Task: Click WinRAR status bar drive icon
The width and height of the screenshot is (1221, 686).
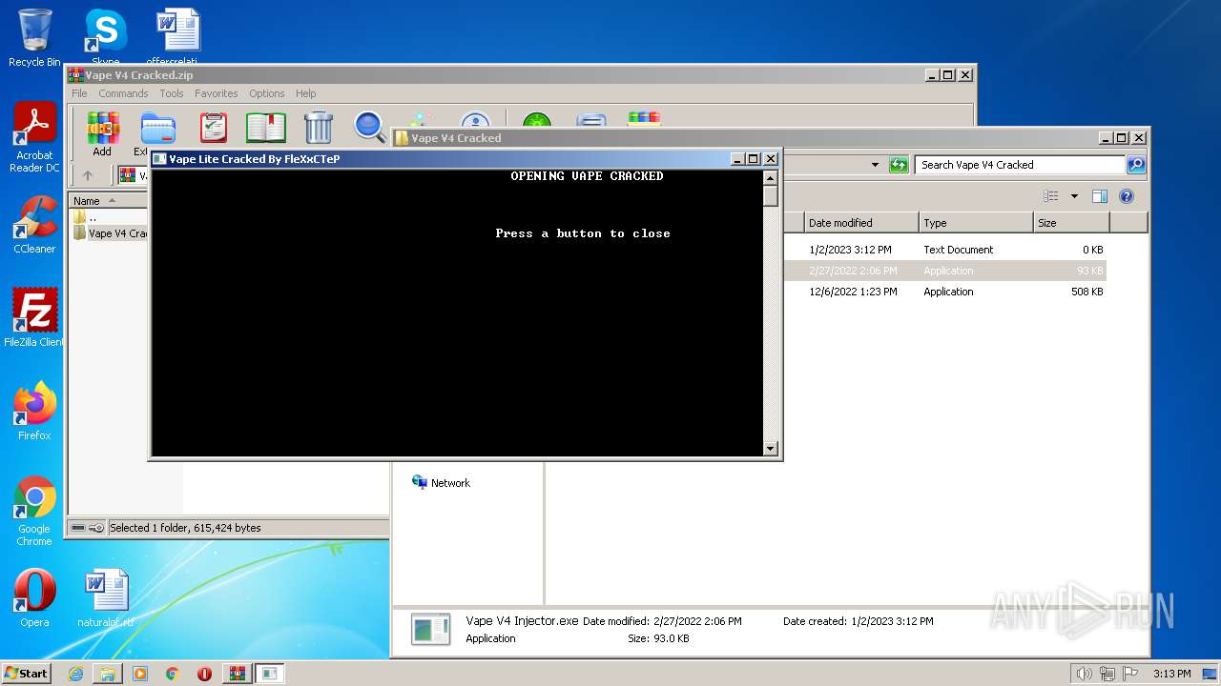Action: pos(78,528)
